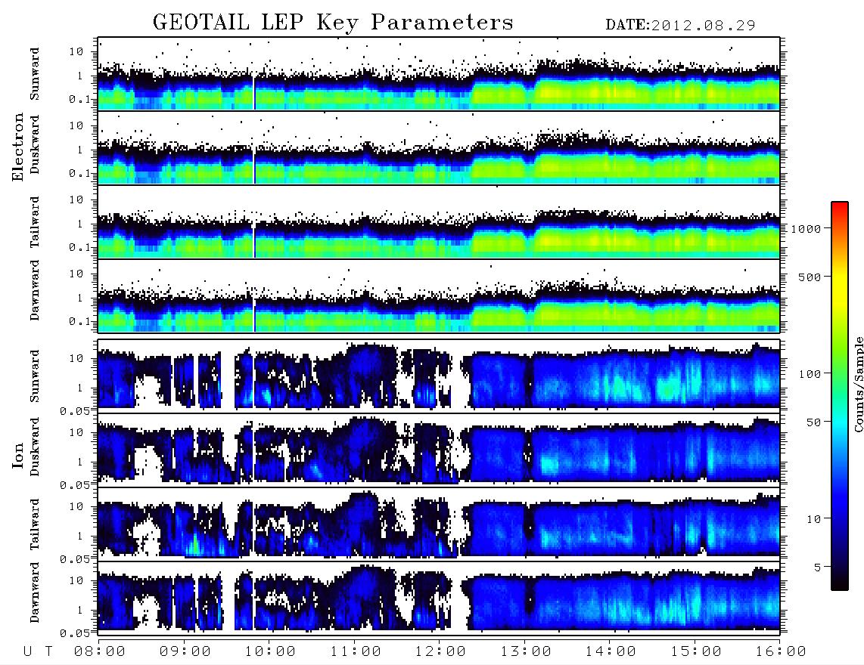Click the Sunward label of the Electron group
The image size is (864, 665).
click(35, 74)
